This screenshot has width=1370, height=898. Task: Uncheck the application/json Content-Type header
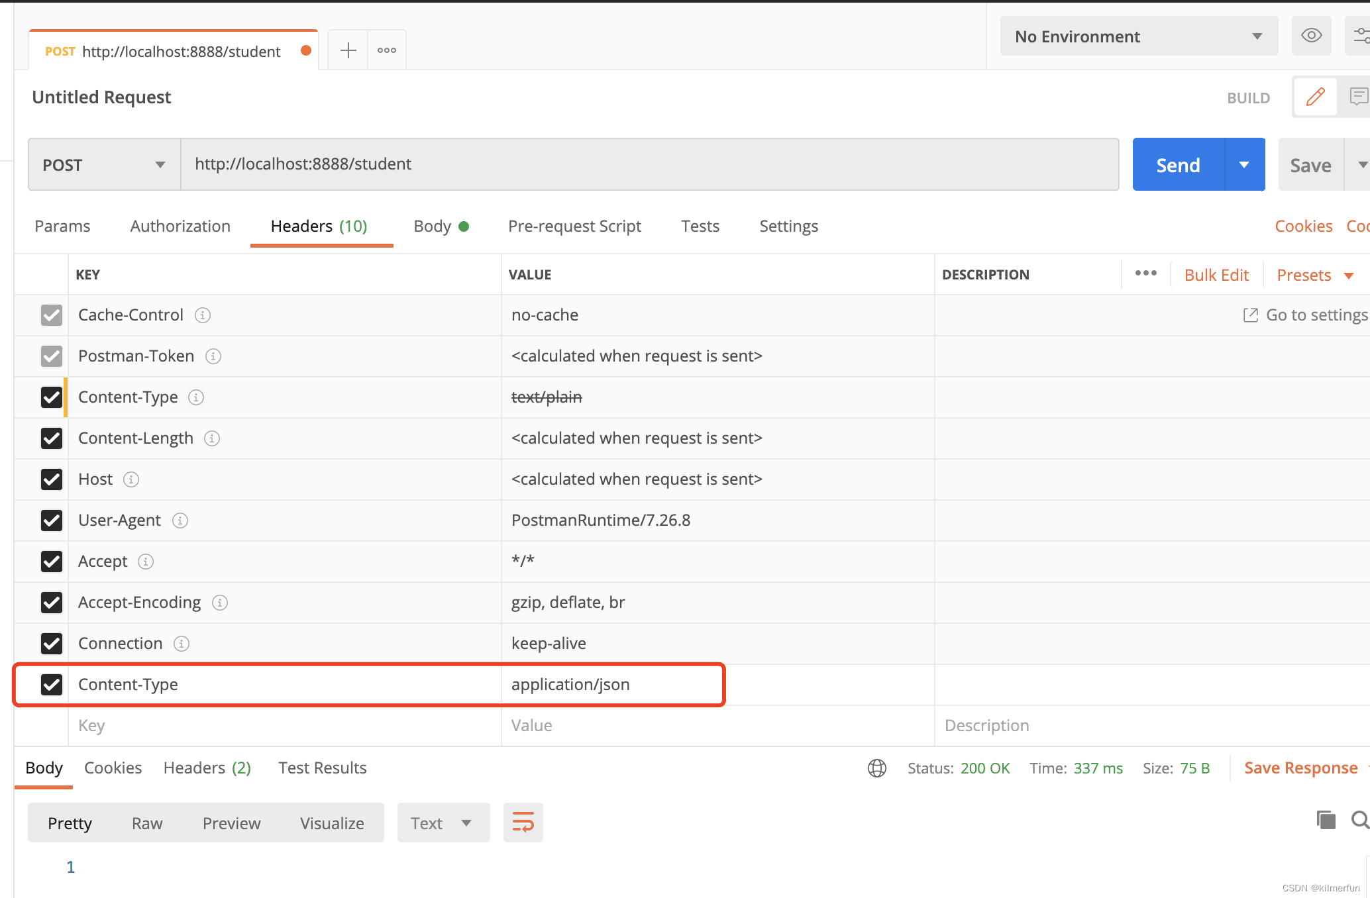(52, 685)
